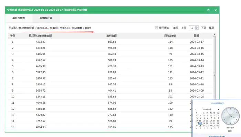Jump to 首页 first page
Image resolution: width=241 pixels, height=137 pixels.
176,28
